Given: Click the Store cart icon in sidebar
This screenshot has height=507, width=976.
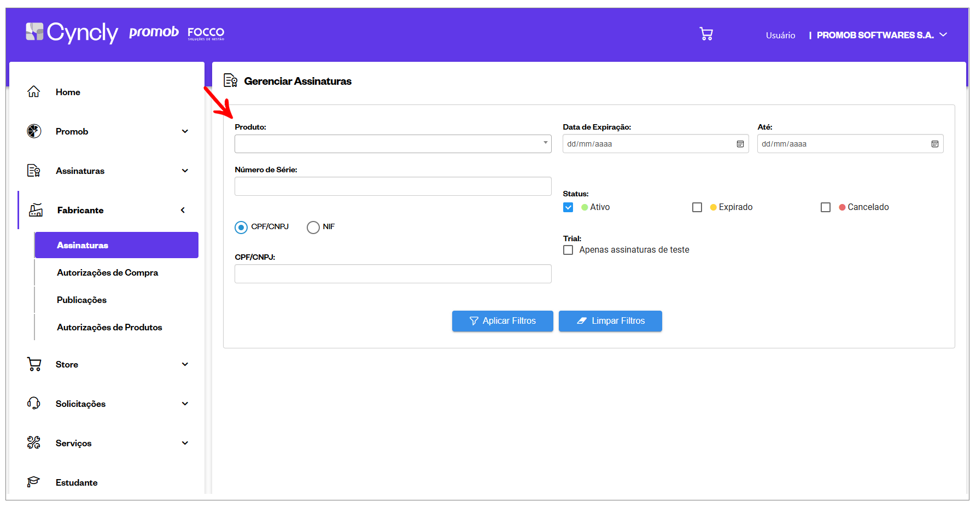Looking at the screenshot, I should point(34,364).
